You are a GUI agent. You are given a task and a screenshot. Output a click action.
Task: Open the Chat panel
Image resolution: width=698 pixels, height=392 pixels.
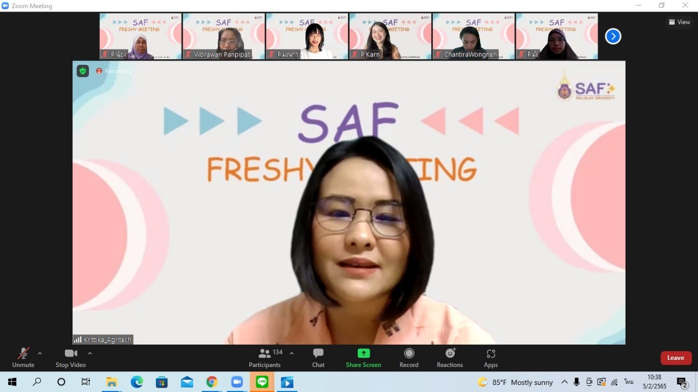(x=318, y=358)
